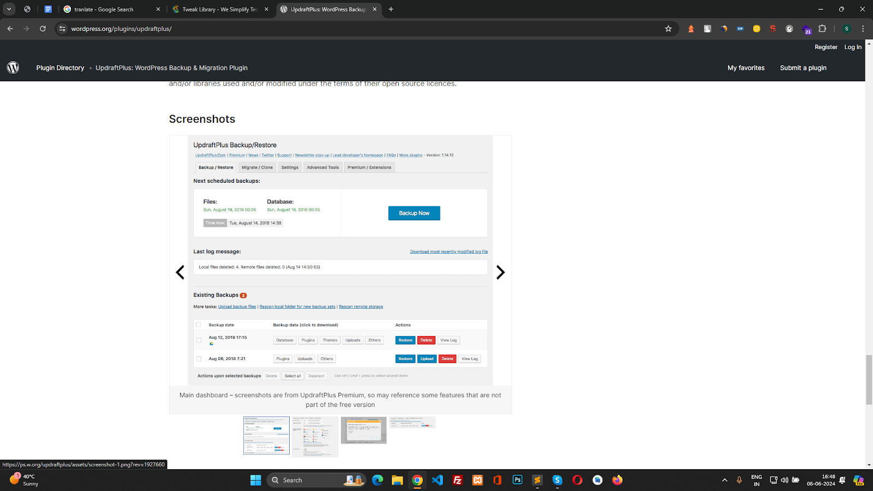Open the ENG IN language switcher
The height and width of the screenshot is (491, 873).
[756, 480]
